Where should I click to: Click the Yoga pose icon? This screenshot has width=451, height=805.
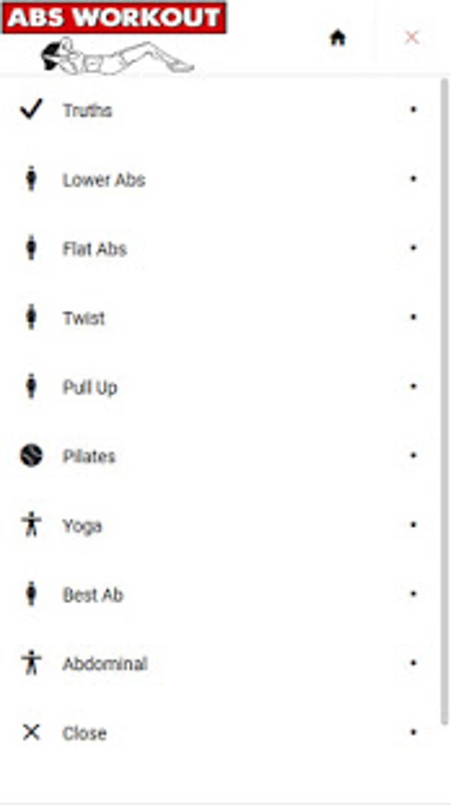[x=31, y=524]
